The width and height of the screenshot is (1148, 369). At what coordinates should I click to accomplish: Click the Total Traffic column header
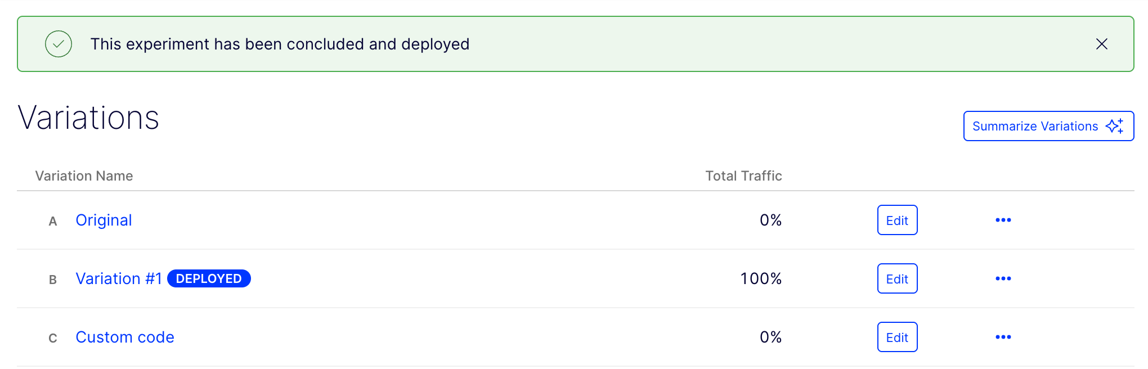pyautogui.click(x=743, y=175)
